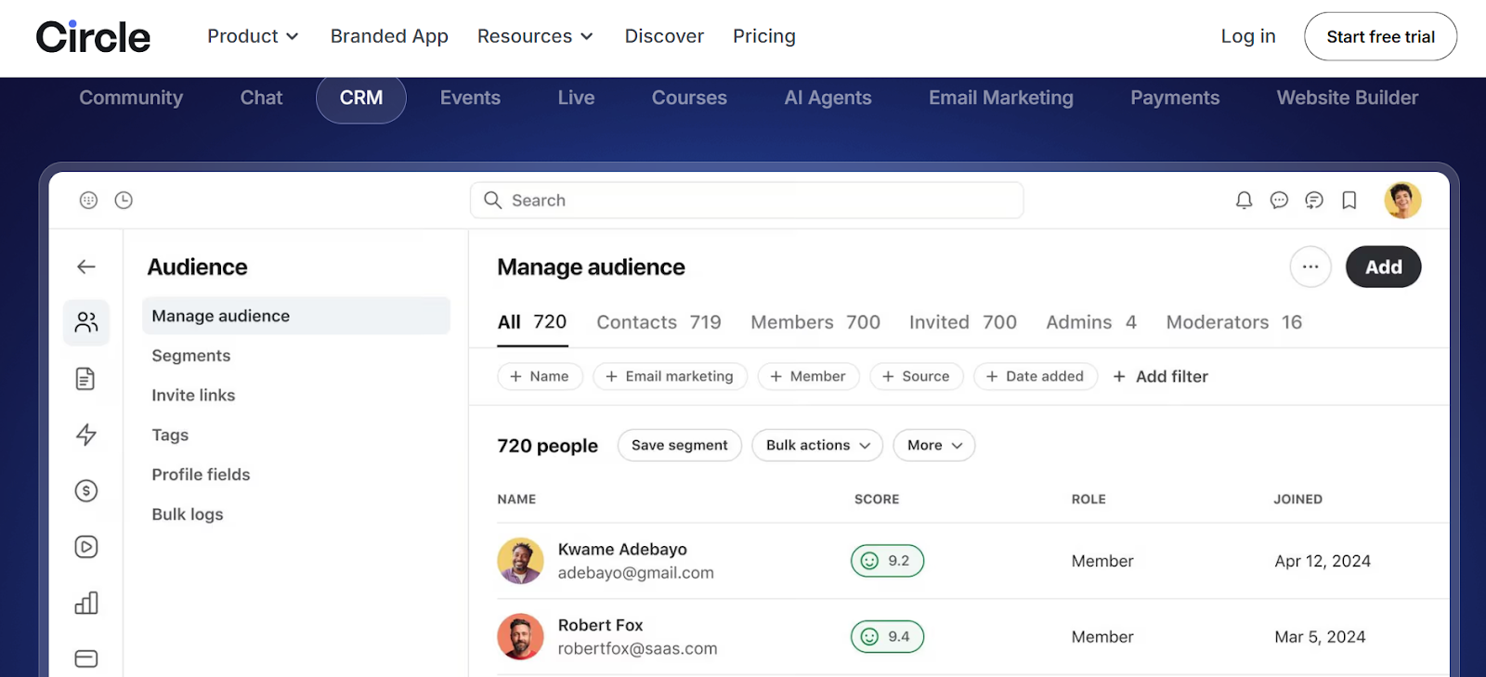Open Invite links in the Audience menu
Screen dimensions: 1486x677
[x=193, y=396]
